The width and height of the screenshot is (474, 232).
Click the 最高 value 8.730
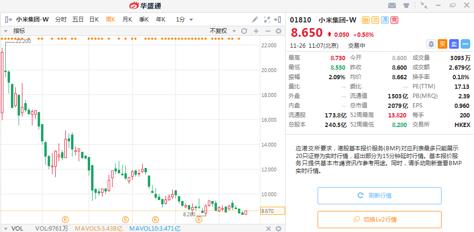coord(337,58)
